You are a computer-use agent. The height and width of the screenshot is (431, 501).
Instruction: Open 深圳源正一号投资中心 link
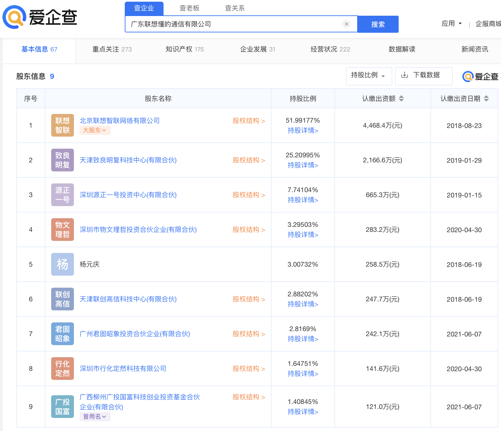pyautogui.click(x=128, y=195)
